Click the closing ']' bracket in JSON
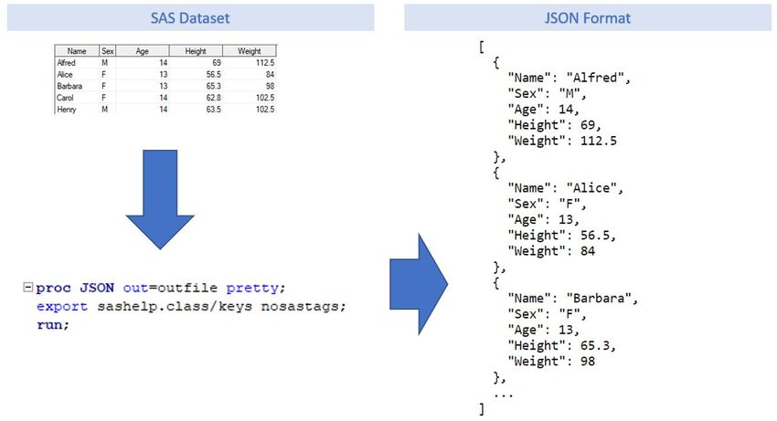The width and height of the screenshot is (777, 421). coord(482,409)
